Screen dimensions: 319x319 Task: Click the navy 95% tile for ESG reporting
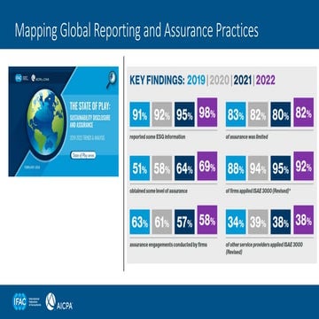click(184, 114)
